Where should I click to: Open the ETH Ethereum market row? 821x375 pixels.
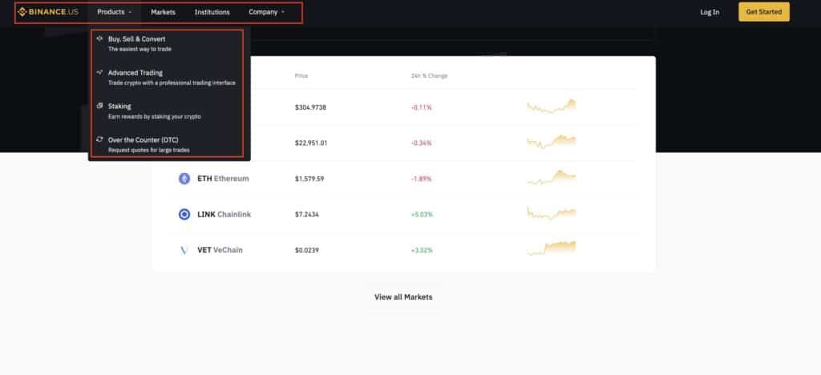[223, 179]
